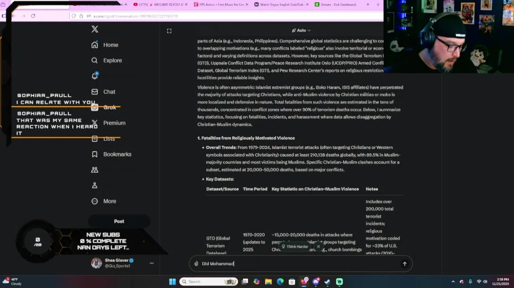This screenshot has height=288, width=514.
Task: Click the "Notes" table header
Action: pos(372,189)
